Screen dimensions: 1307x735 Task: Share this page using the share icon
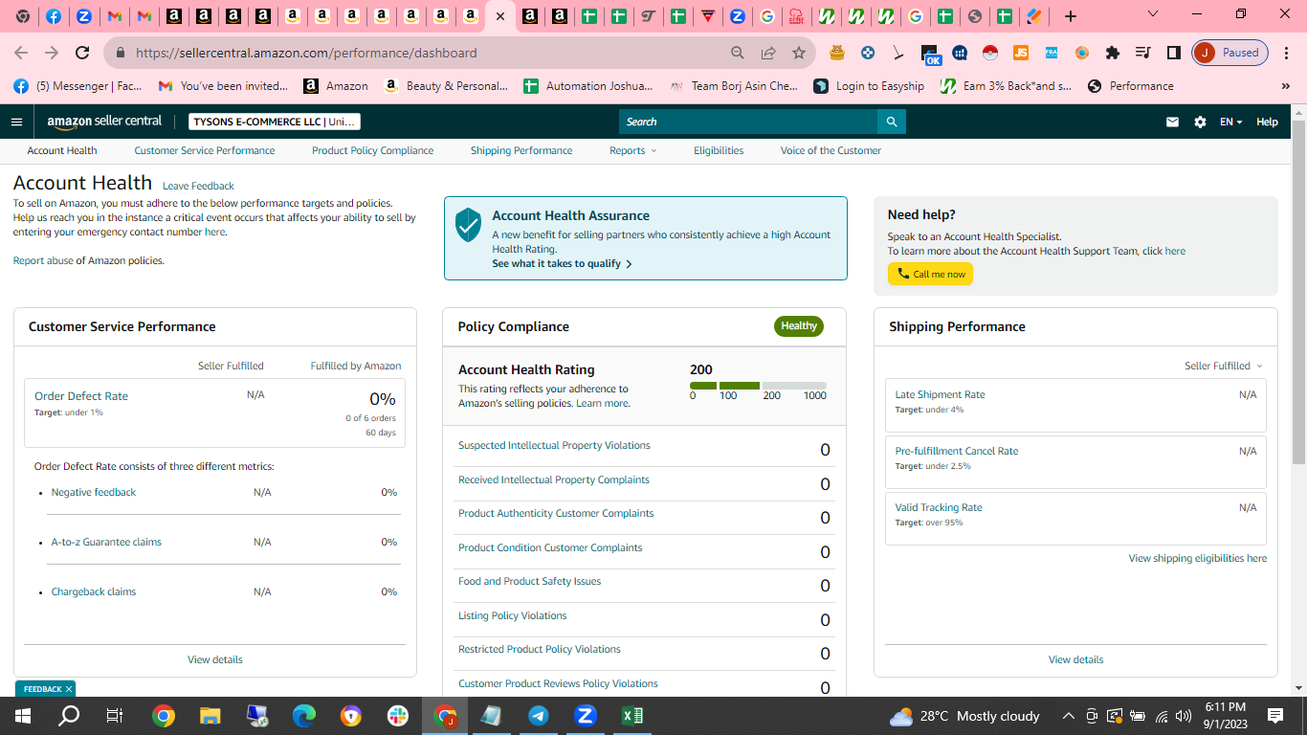[x=768, y=53]
